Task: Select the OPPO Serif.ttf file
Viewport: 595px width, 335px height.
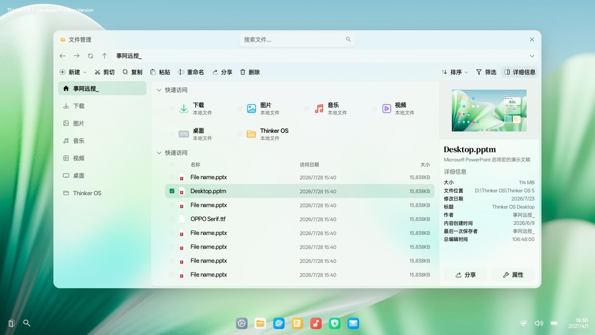Action: coord(300,219)
